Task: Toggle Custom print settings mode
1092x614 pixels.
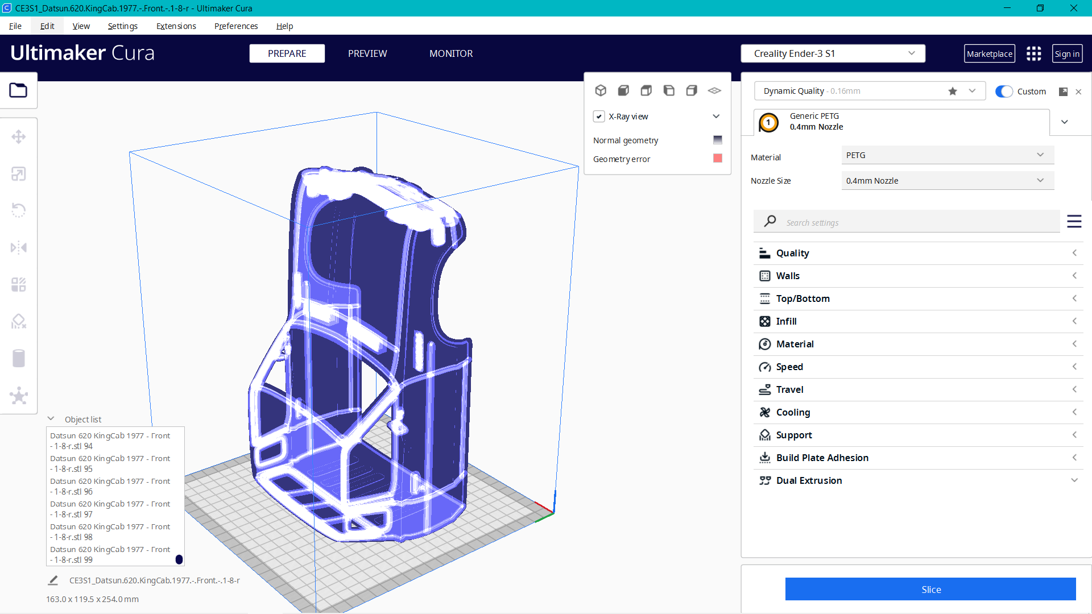Action: tap(1004, 91)
